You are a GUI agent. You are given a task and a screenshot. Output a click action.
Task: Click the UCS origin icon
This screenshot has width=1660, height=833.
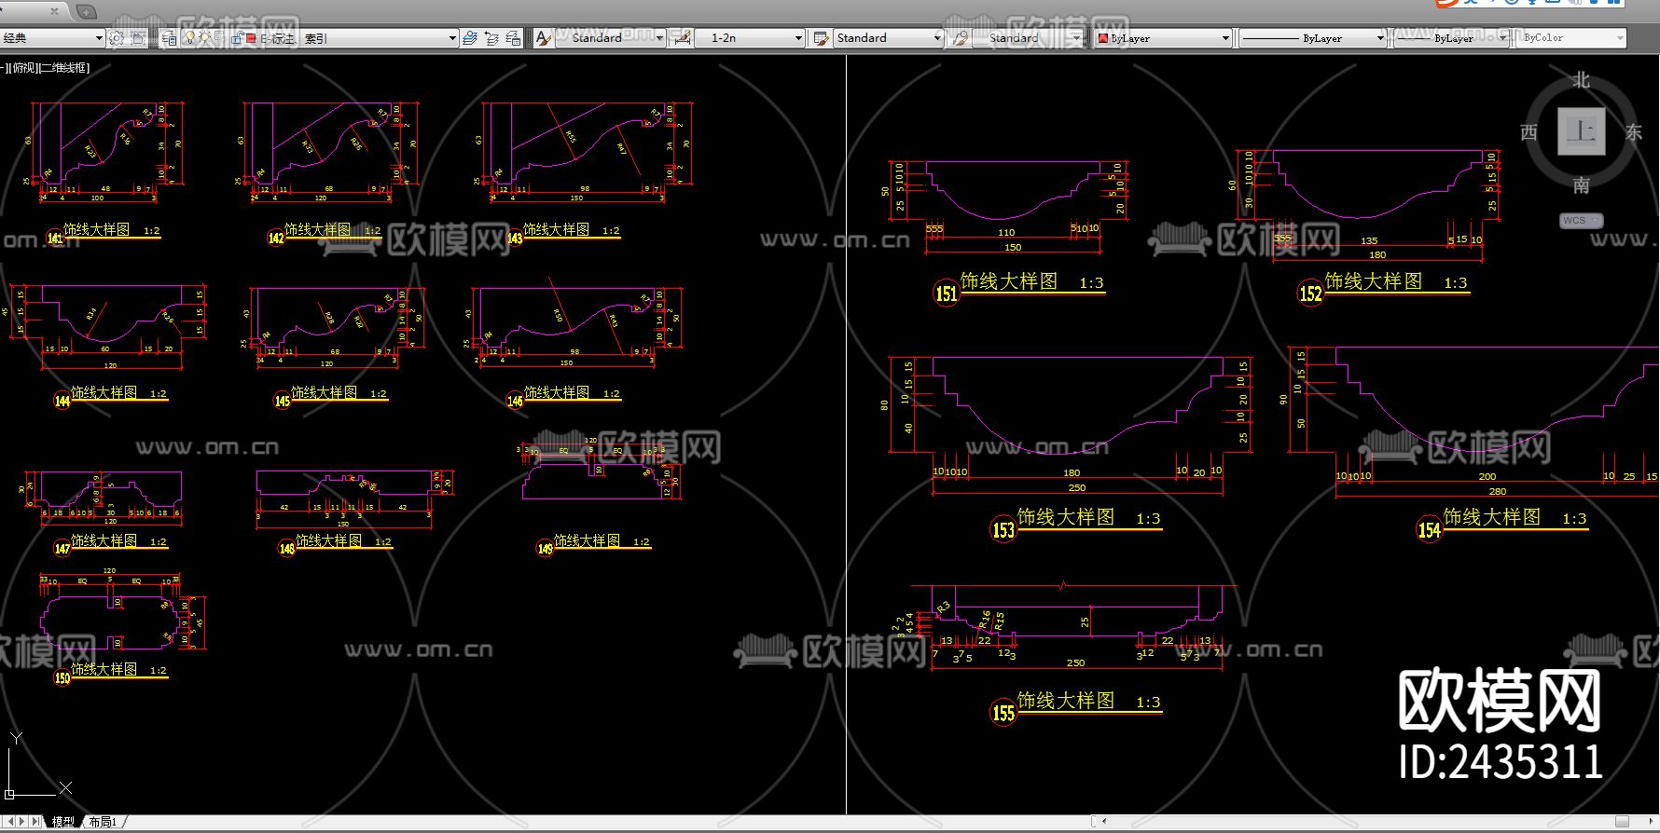(10, 794)
